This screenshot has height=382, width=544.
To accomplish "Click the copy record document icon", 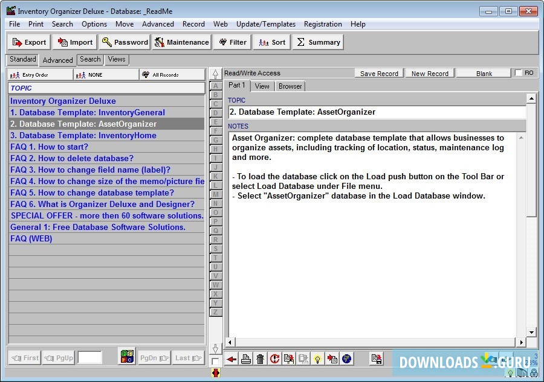I will 289,359.
